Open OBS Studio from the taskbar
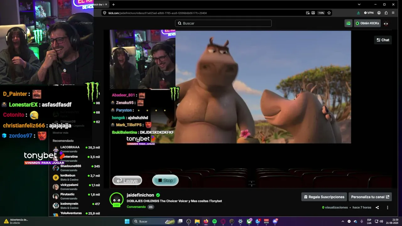This screenshot has height=226, width=402. click(x=188, y=221)
